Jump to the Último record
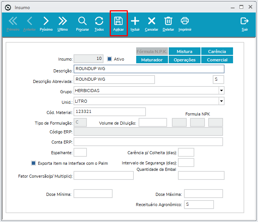This screenshot has width=258, height=222. (63, 21)
